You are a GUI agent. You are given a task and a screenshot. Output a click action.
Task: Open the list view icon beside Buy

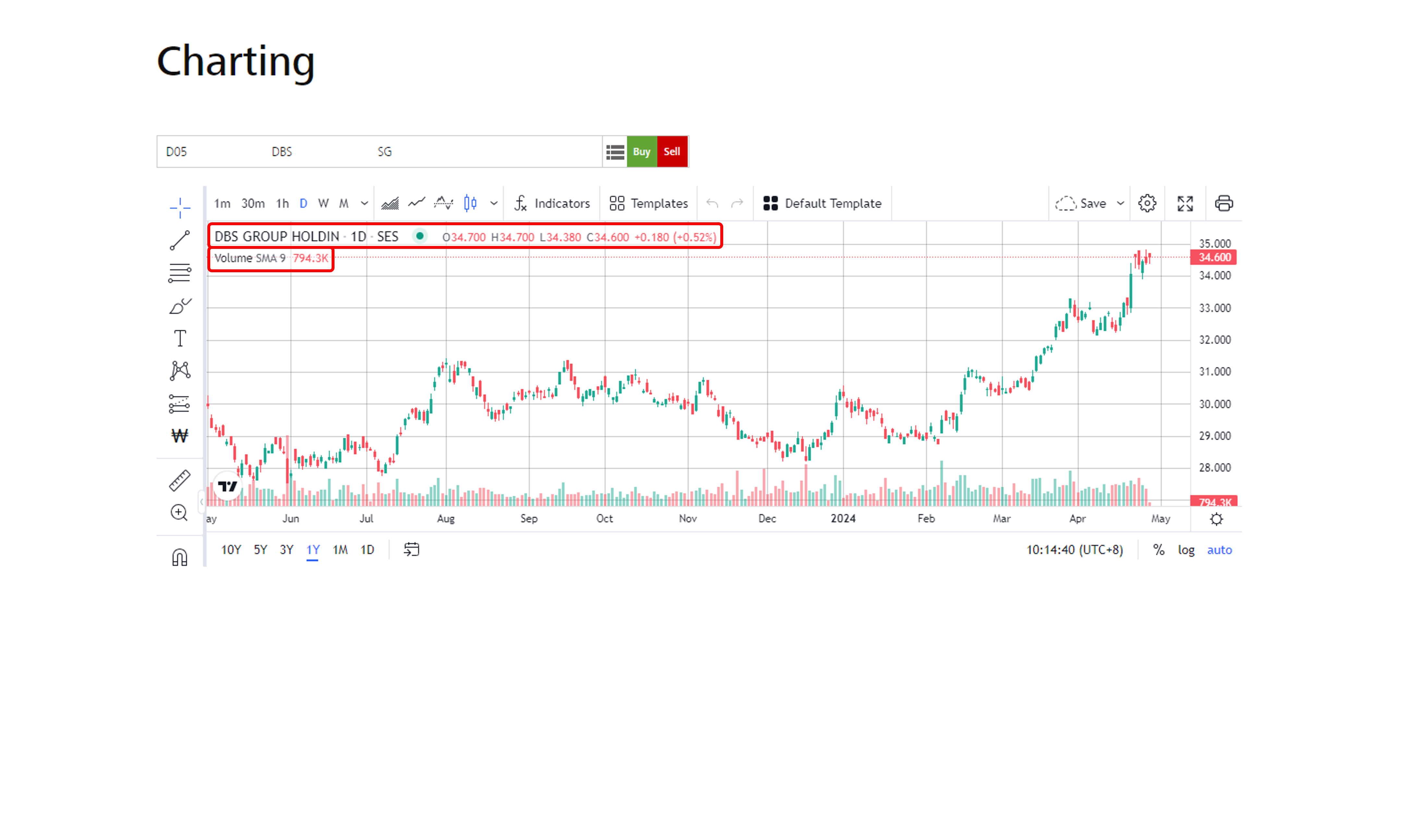pos(615,152)
